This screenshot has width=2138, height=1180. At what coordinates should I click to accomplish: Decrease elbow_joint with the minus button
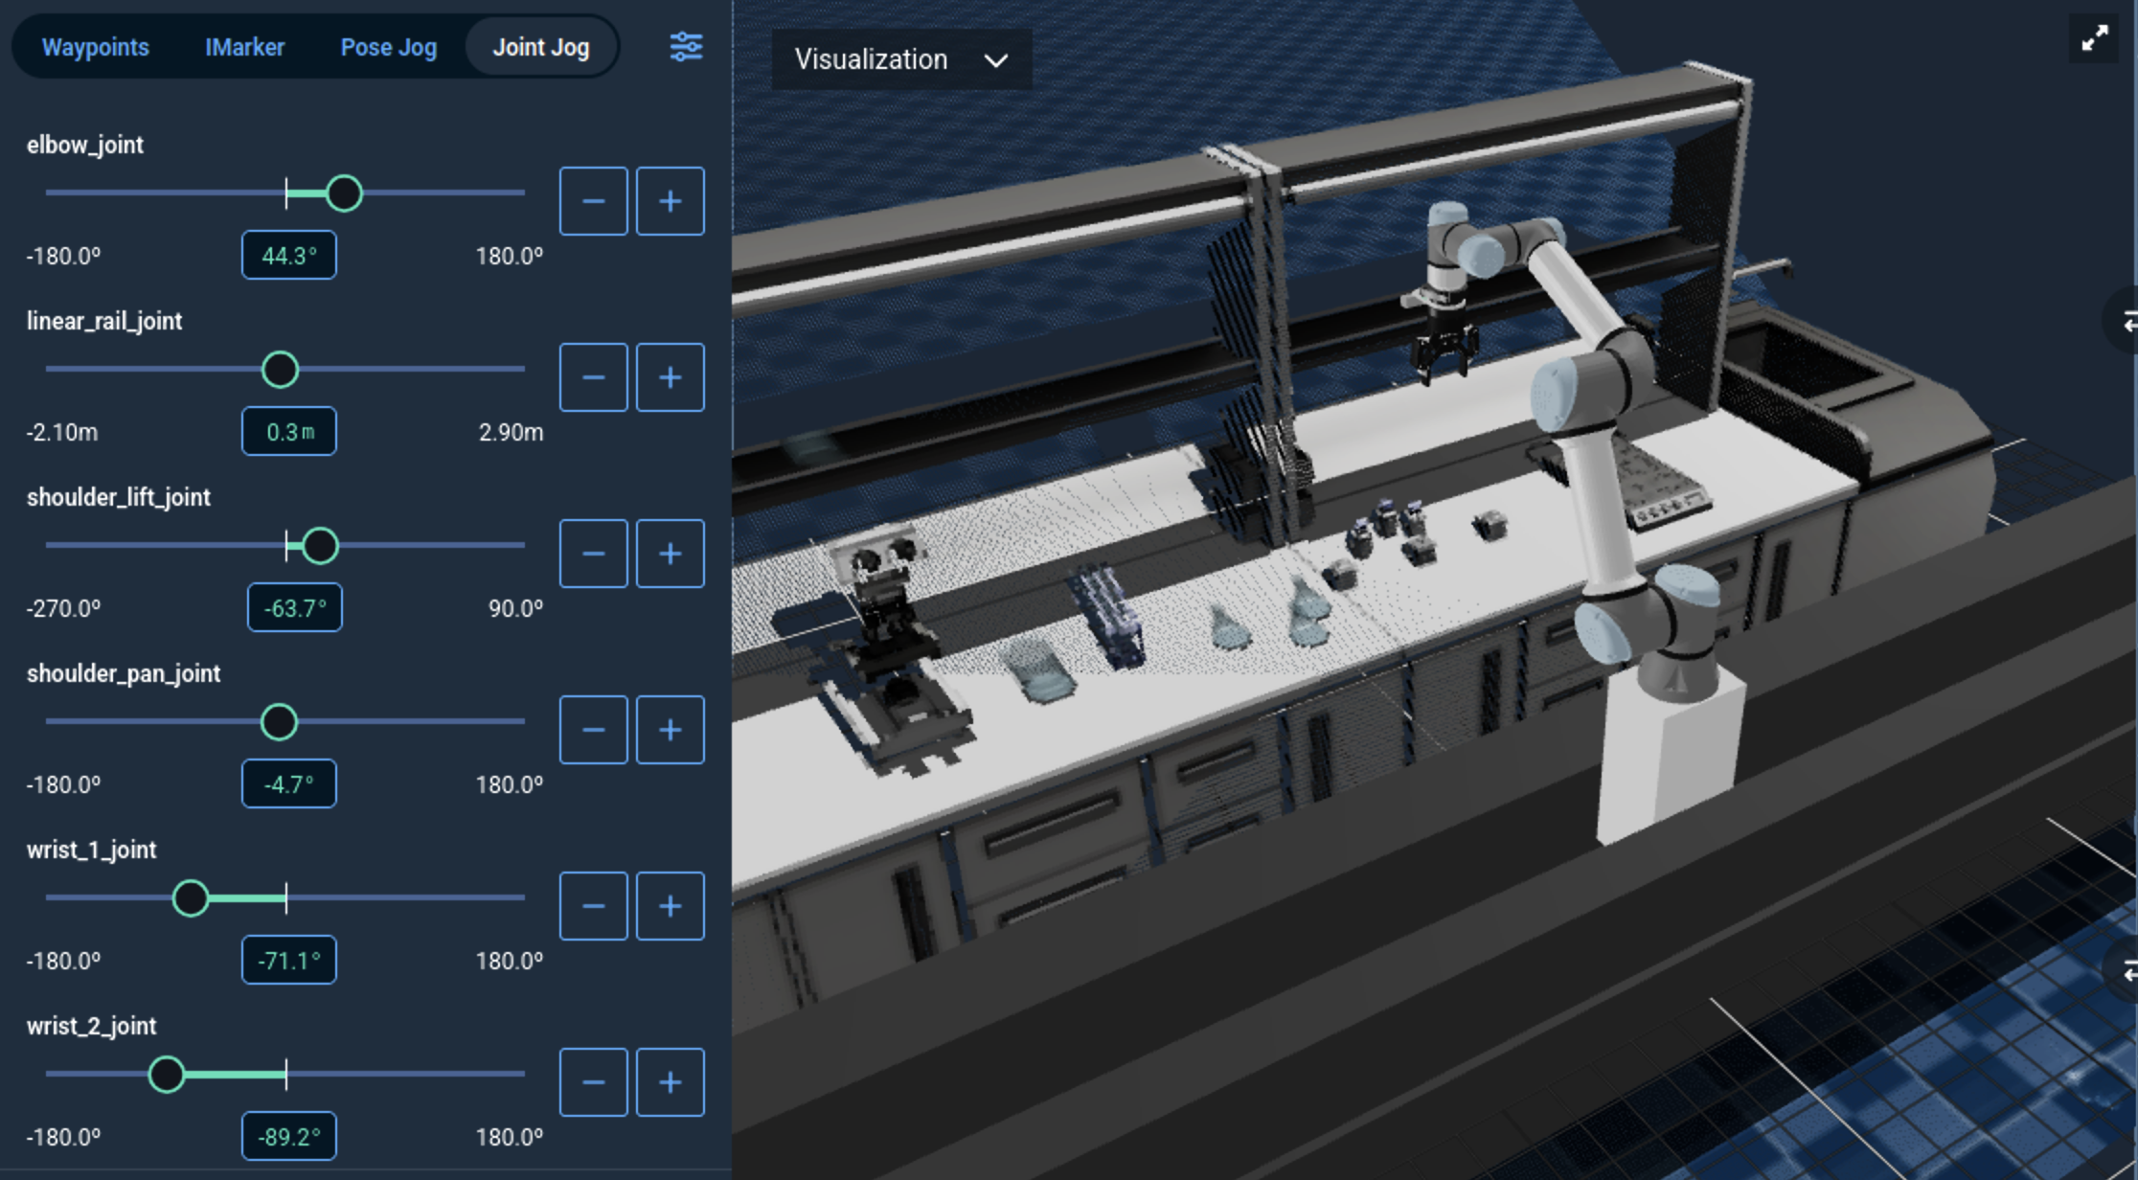[x=594, y=201]
